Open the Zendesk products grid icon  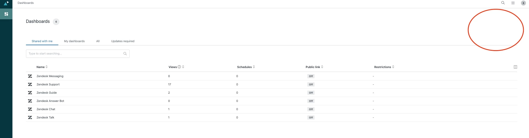click(513, 3)
